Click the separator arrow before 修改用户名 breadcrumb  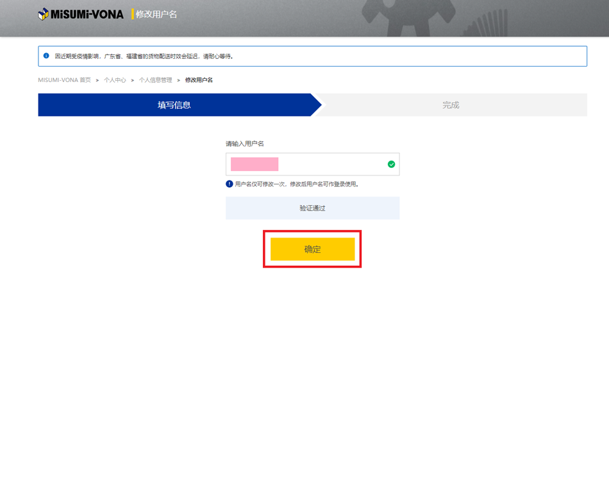click(179, 81)
